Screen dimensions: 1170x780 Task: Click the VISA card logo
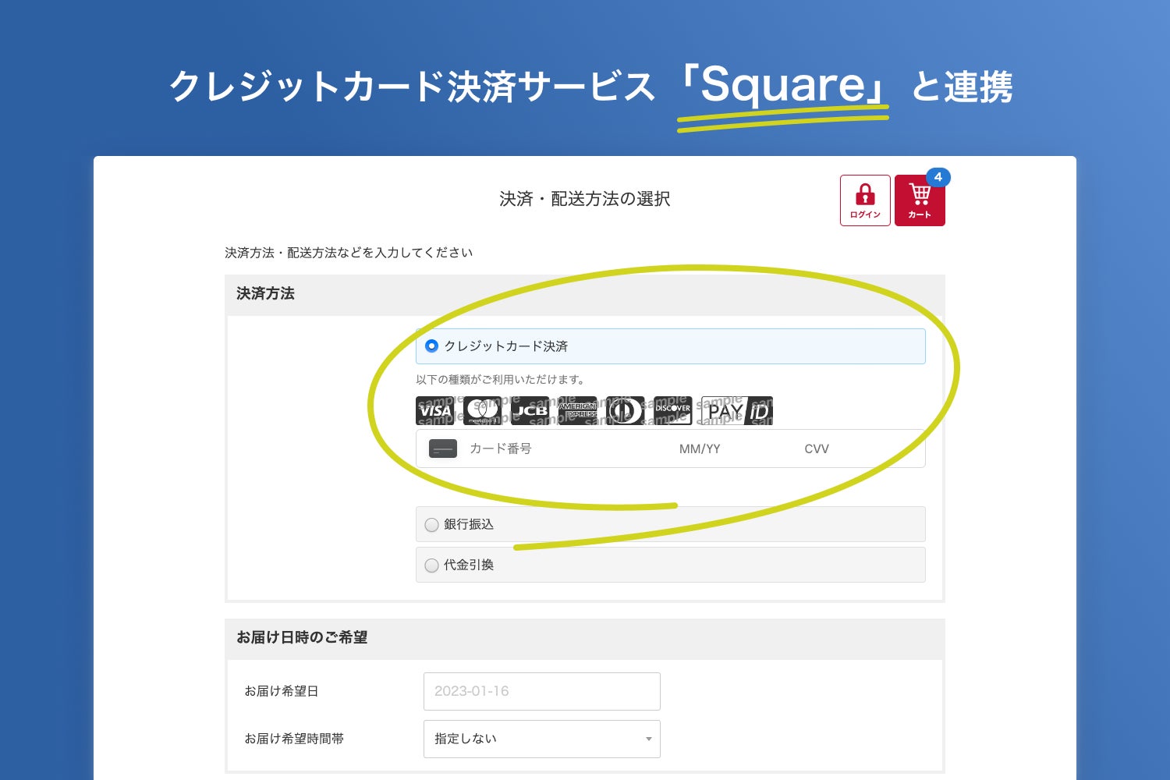coord(435,410)
